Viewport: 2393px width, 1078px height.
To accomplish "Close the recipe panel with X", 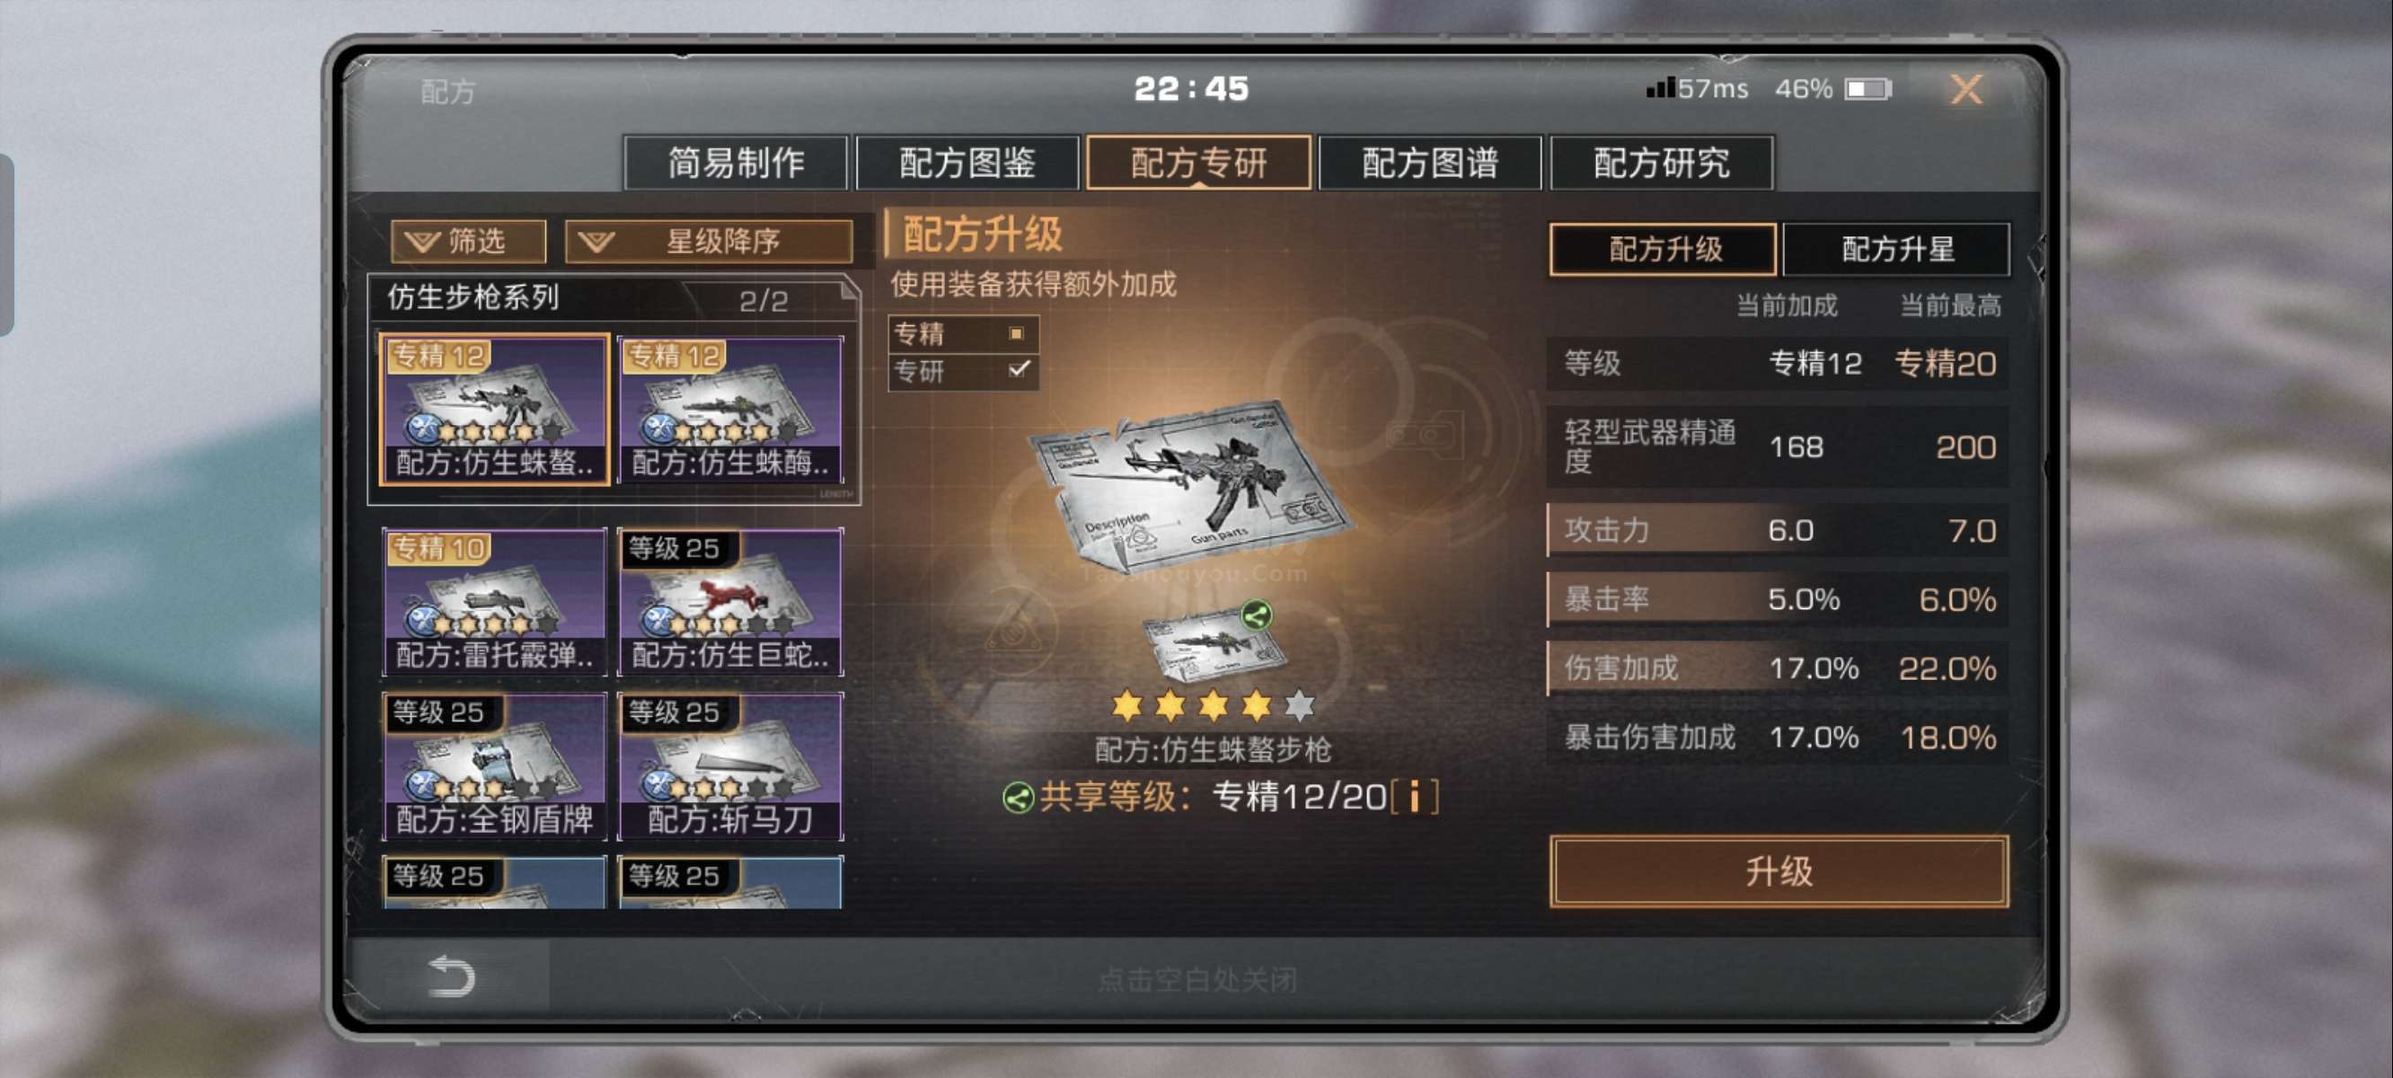I will pyautogui.click(x=1965, y=89).
